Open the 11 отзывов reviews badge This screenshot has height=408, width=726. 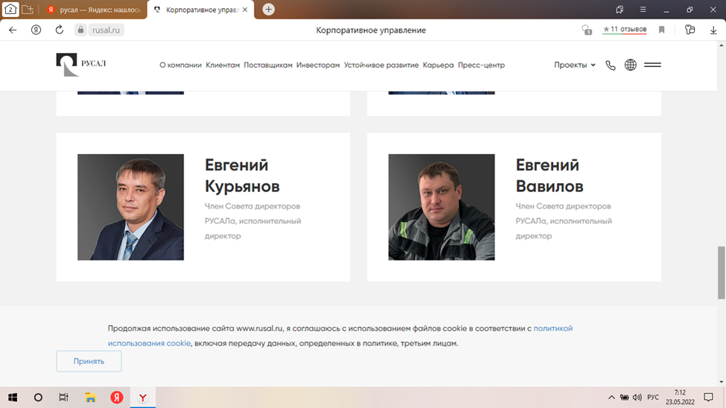click(x=625, y=29)
